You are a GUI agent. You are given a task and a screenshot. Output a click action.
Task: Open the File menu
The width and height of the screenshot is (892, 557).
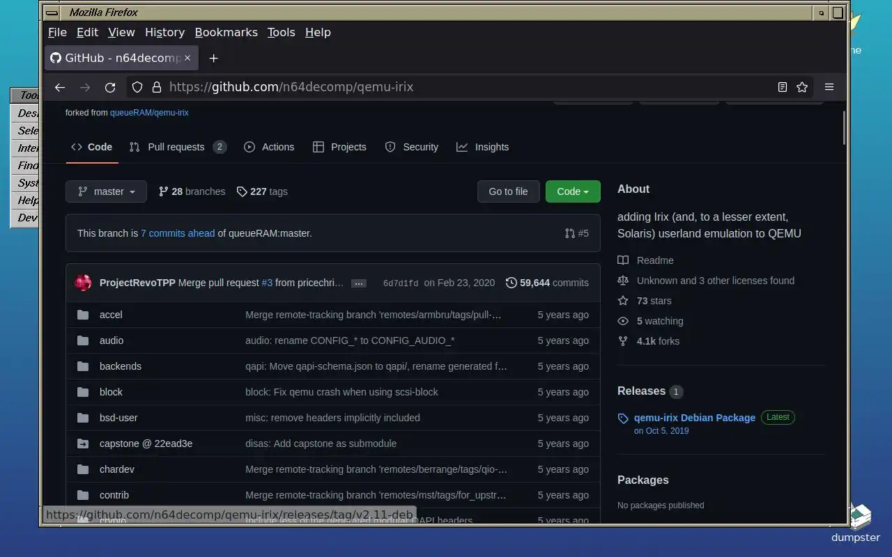point(57,32)
